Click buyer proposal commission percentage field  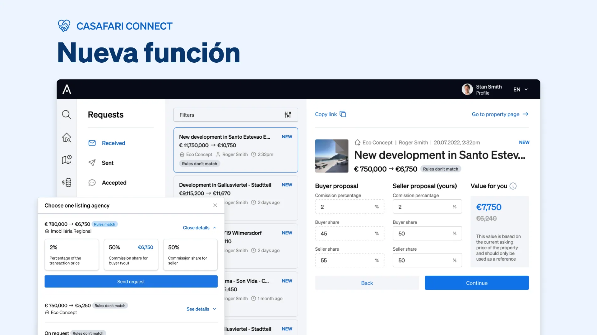click(x=349, y=207)
